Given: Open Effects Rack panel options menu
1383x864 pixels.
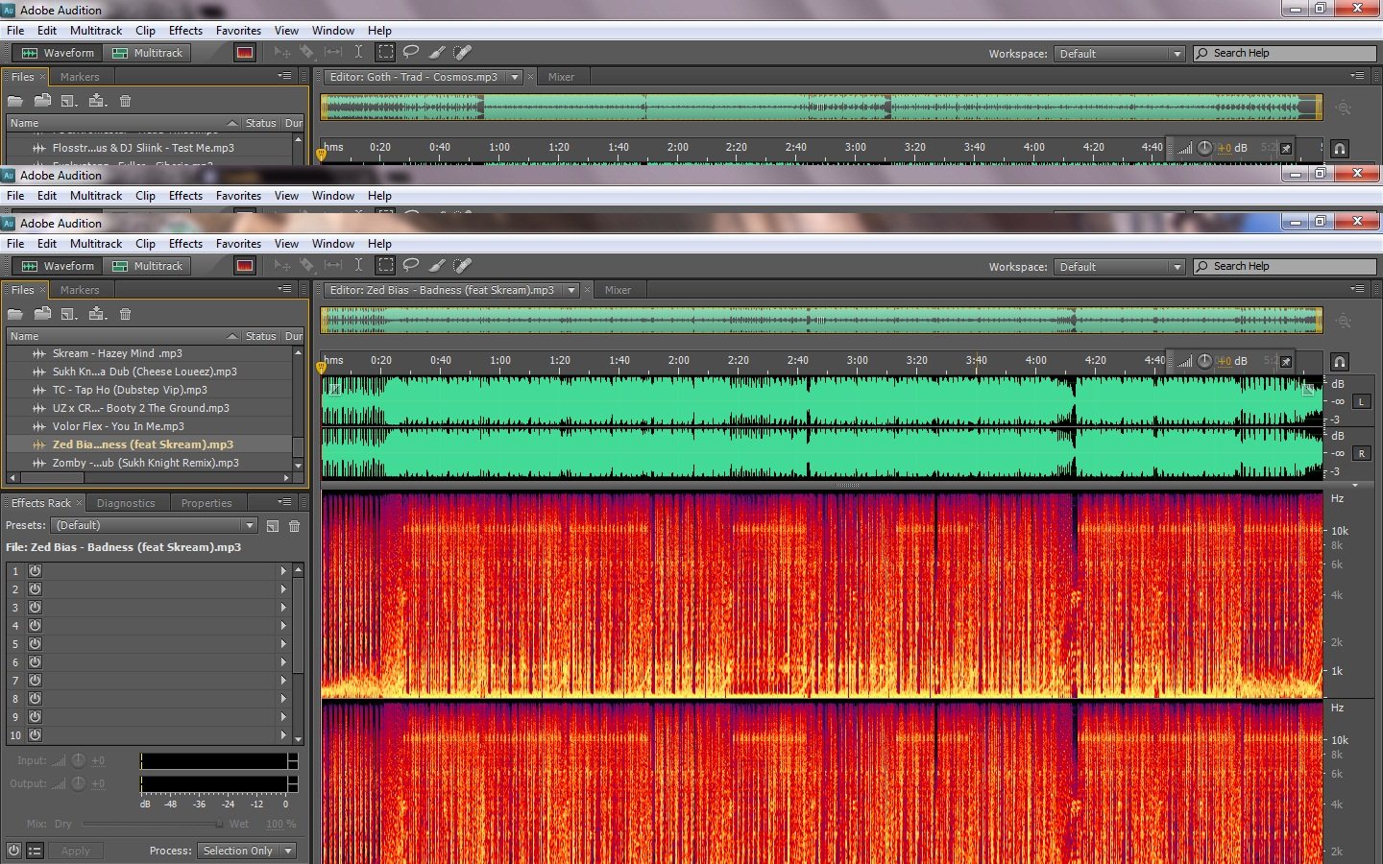Looking at the screenshot, I should pos(284,502).
